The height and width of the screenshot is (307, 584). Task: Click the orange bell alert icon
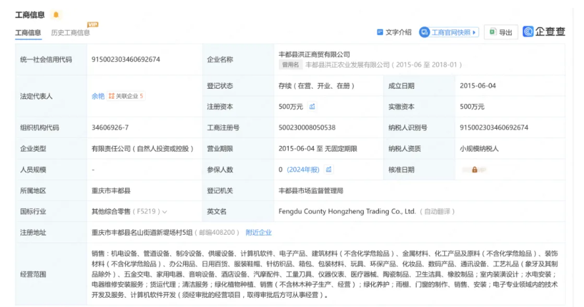click(56, 14)
